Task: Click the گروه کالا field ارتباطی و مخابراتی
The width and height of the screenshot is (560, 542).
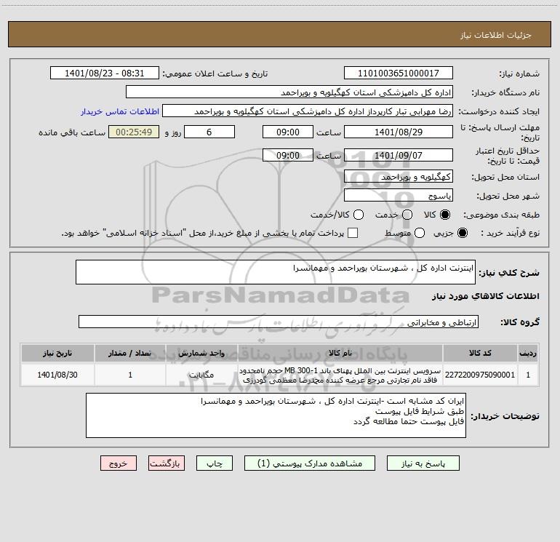Action: [x=279, y=322]
